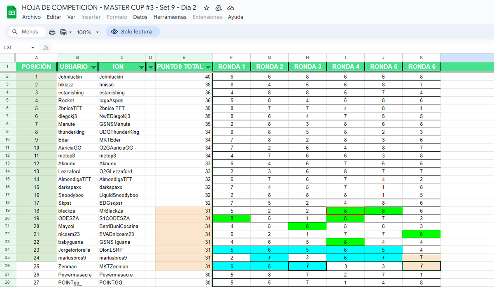Select the cell MrBlackZa

pyautogui.click(x=122, y=211)
